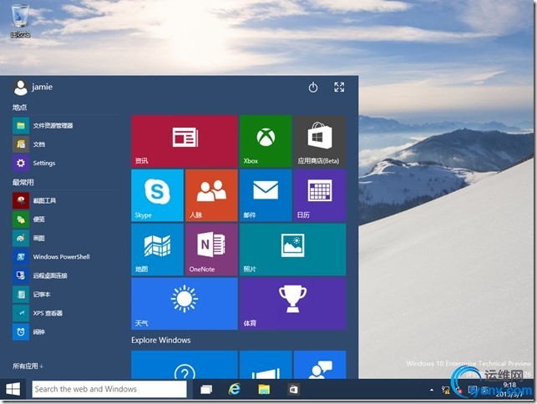
Task: Open the OneNote tile
Action: click(211, 250)
